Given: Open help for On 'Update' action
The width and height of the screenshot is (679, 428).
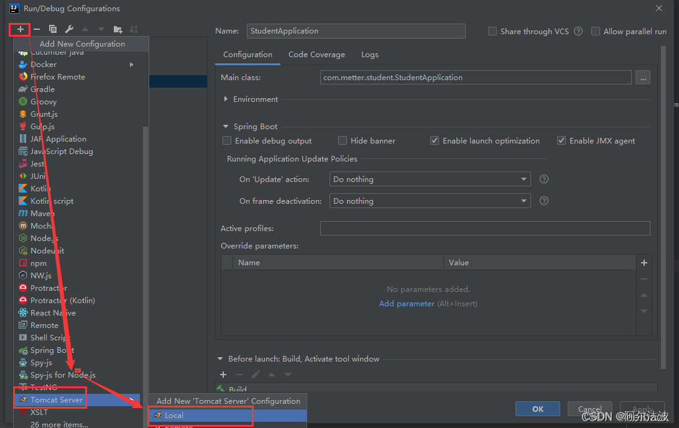Looking at the screenshot, I should pos(544,179).
